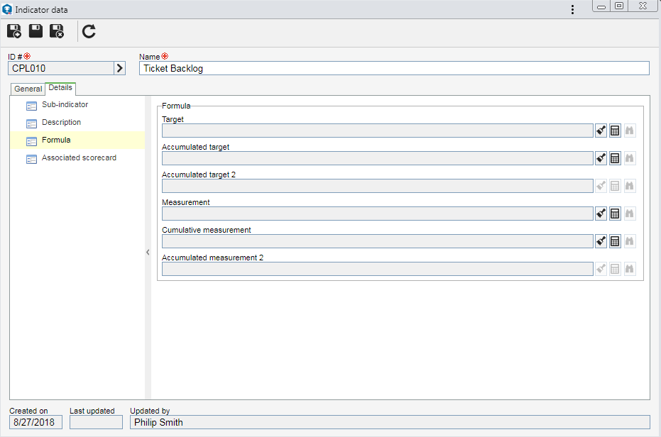Click the Cumulative measurement field

click(377, 241)
